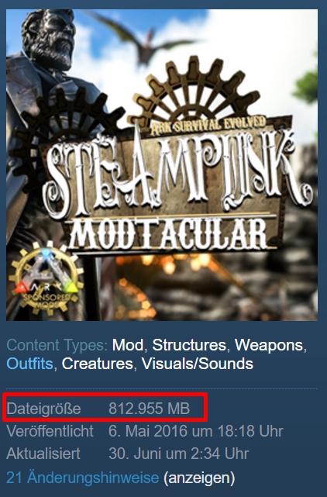
Task: Open the Weapons content type link
Action: [269, 345]
